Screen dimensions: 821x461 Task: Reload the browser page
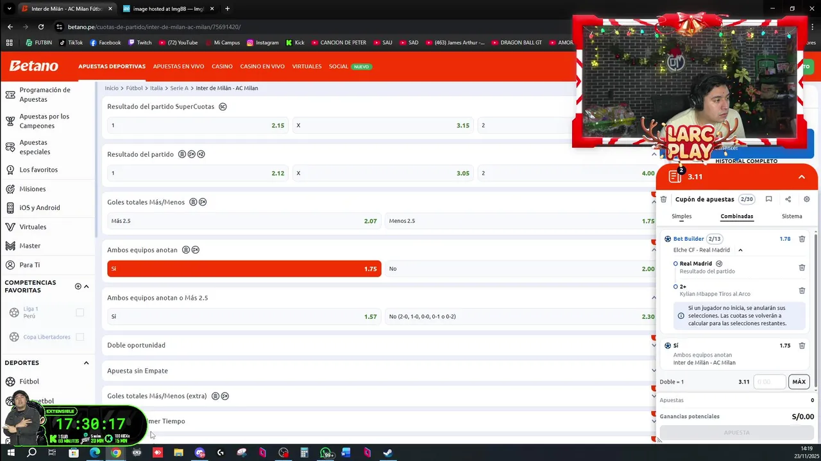41,27
